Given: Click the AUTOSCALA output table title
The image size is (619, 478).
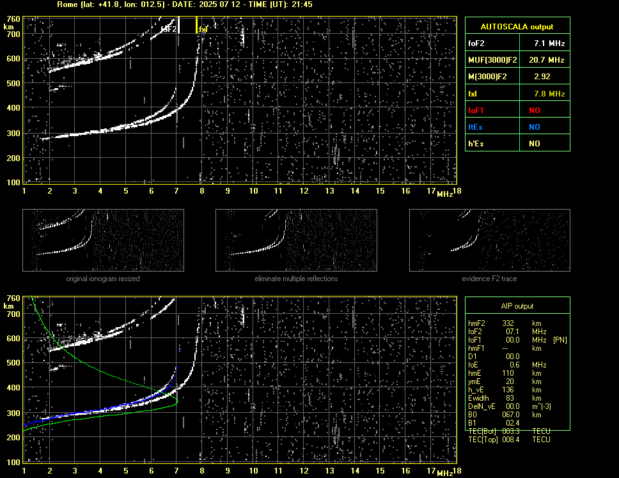Looking at the screenshot, I should click(517, 27).
